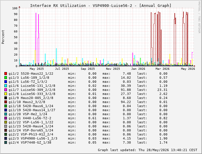Click the red swatch for gi1/2 5520-Haus22_1/22
Screen dimensions: 202x154
pos(6,74)
